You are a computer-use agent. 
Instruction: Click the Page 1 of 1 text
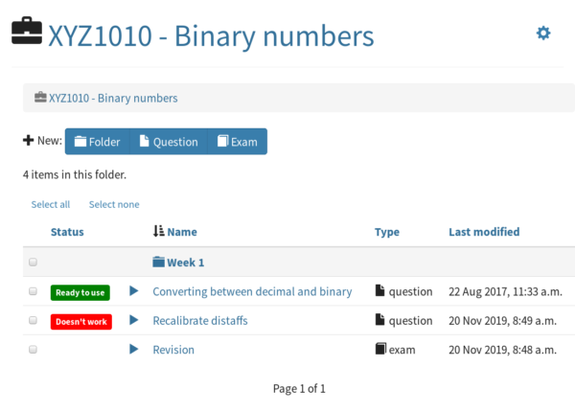coord(299,389)
